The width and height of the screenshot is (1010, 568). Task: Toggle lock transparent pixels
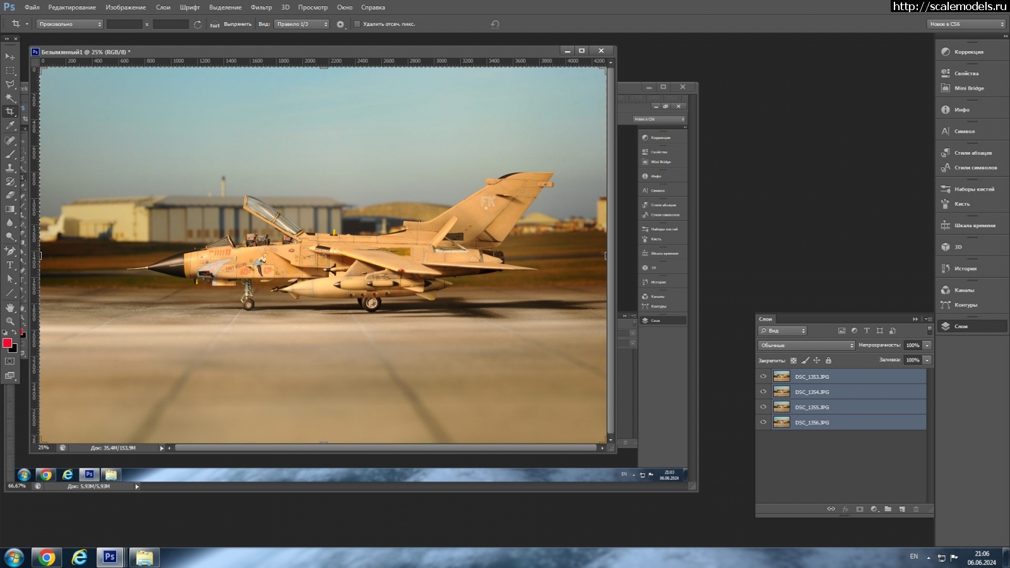pos(793,360)
